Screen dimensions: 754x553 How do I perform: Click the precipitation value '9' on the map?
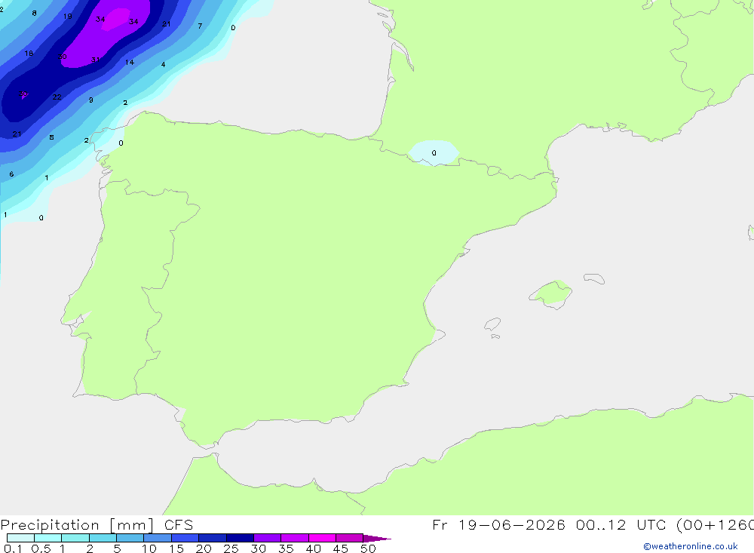[x=91, y=100]
